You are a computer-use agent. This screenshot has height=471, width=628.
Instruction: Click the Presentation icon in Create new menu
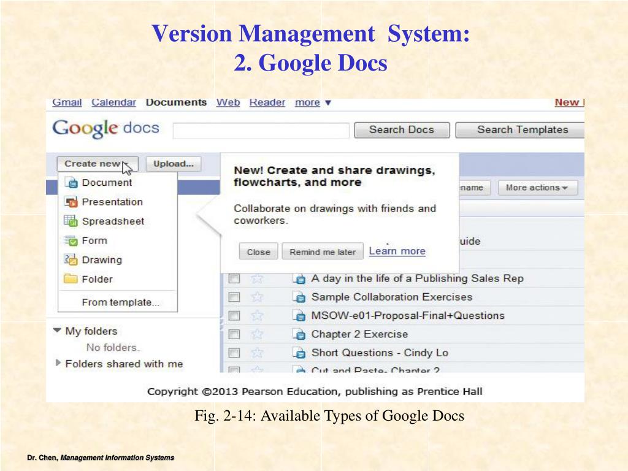point(71,202)
